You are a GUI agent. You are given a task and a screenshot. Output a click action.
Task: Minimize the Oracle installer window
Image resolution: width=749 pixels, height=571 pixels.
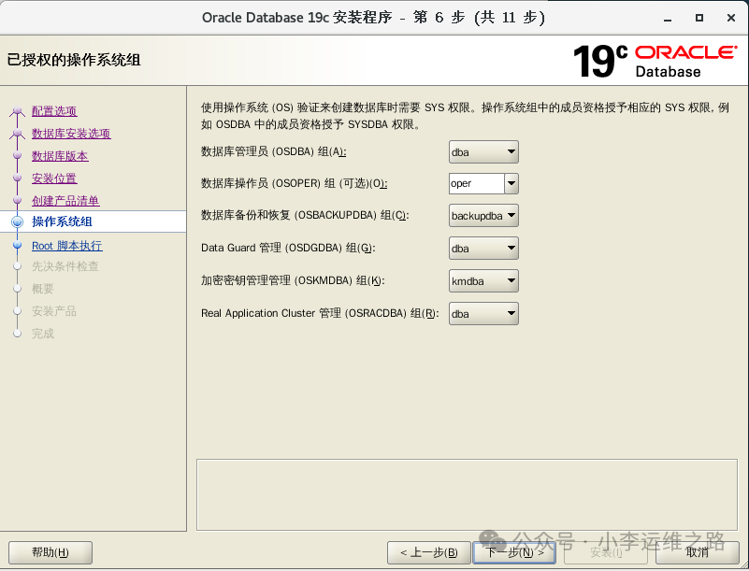click(x=668, y=18)
